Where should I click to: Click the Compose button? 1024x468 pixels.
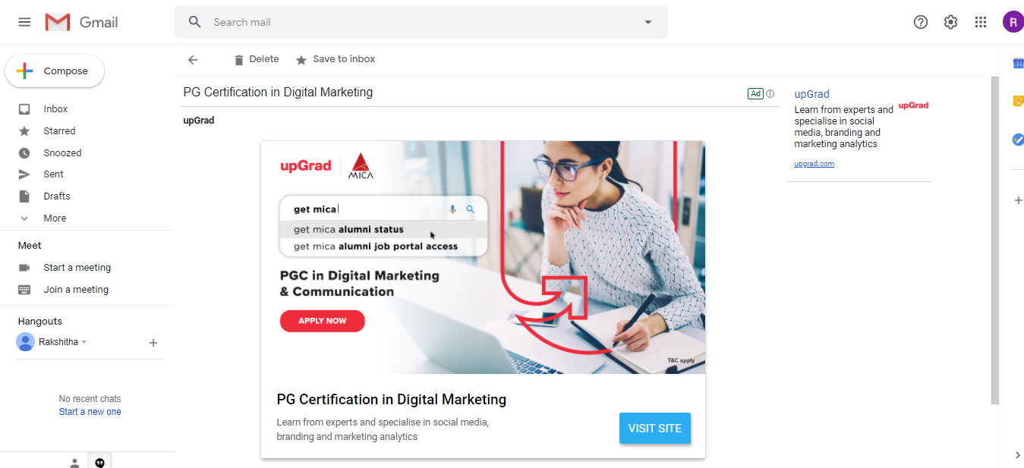pos(55,71)
